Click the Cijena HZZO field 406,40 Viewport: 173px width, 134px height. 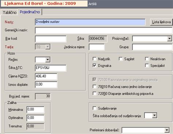pos(46,77)
